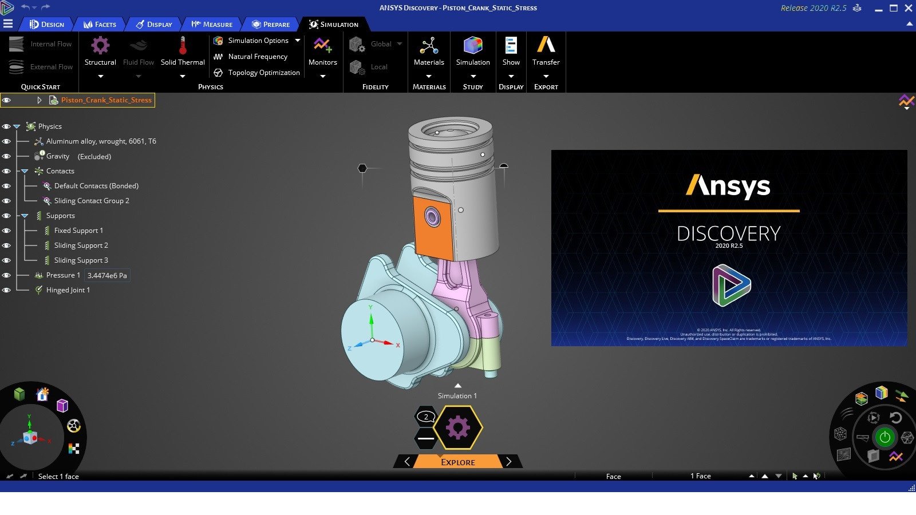Click the play-cycle icon in the results wheel
This screenshot has height=515, width=916.
pyautogui.click(x=873, y=418)
